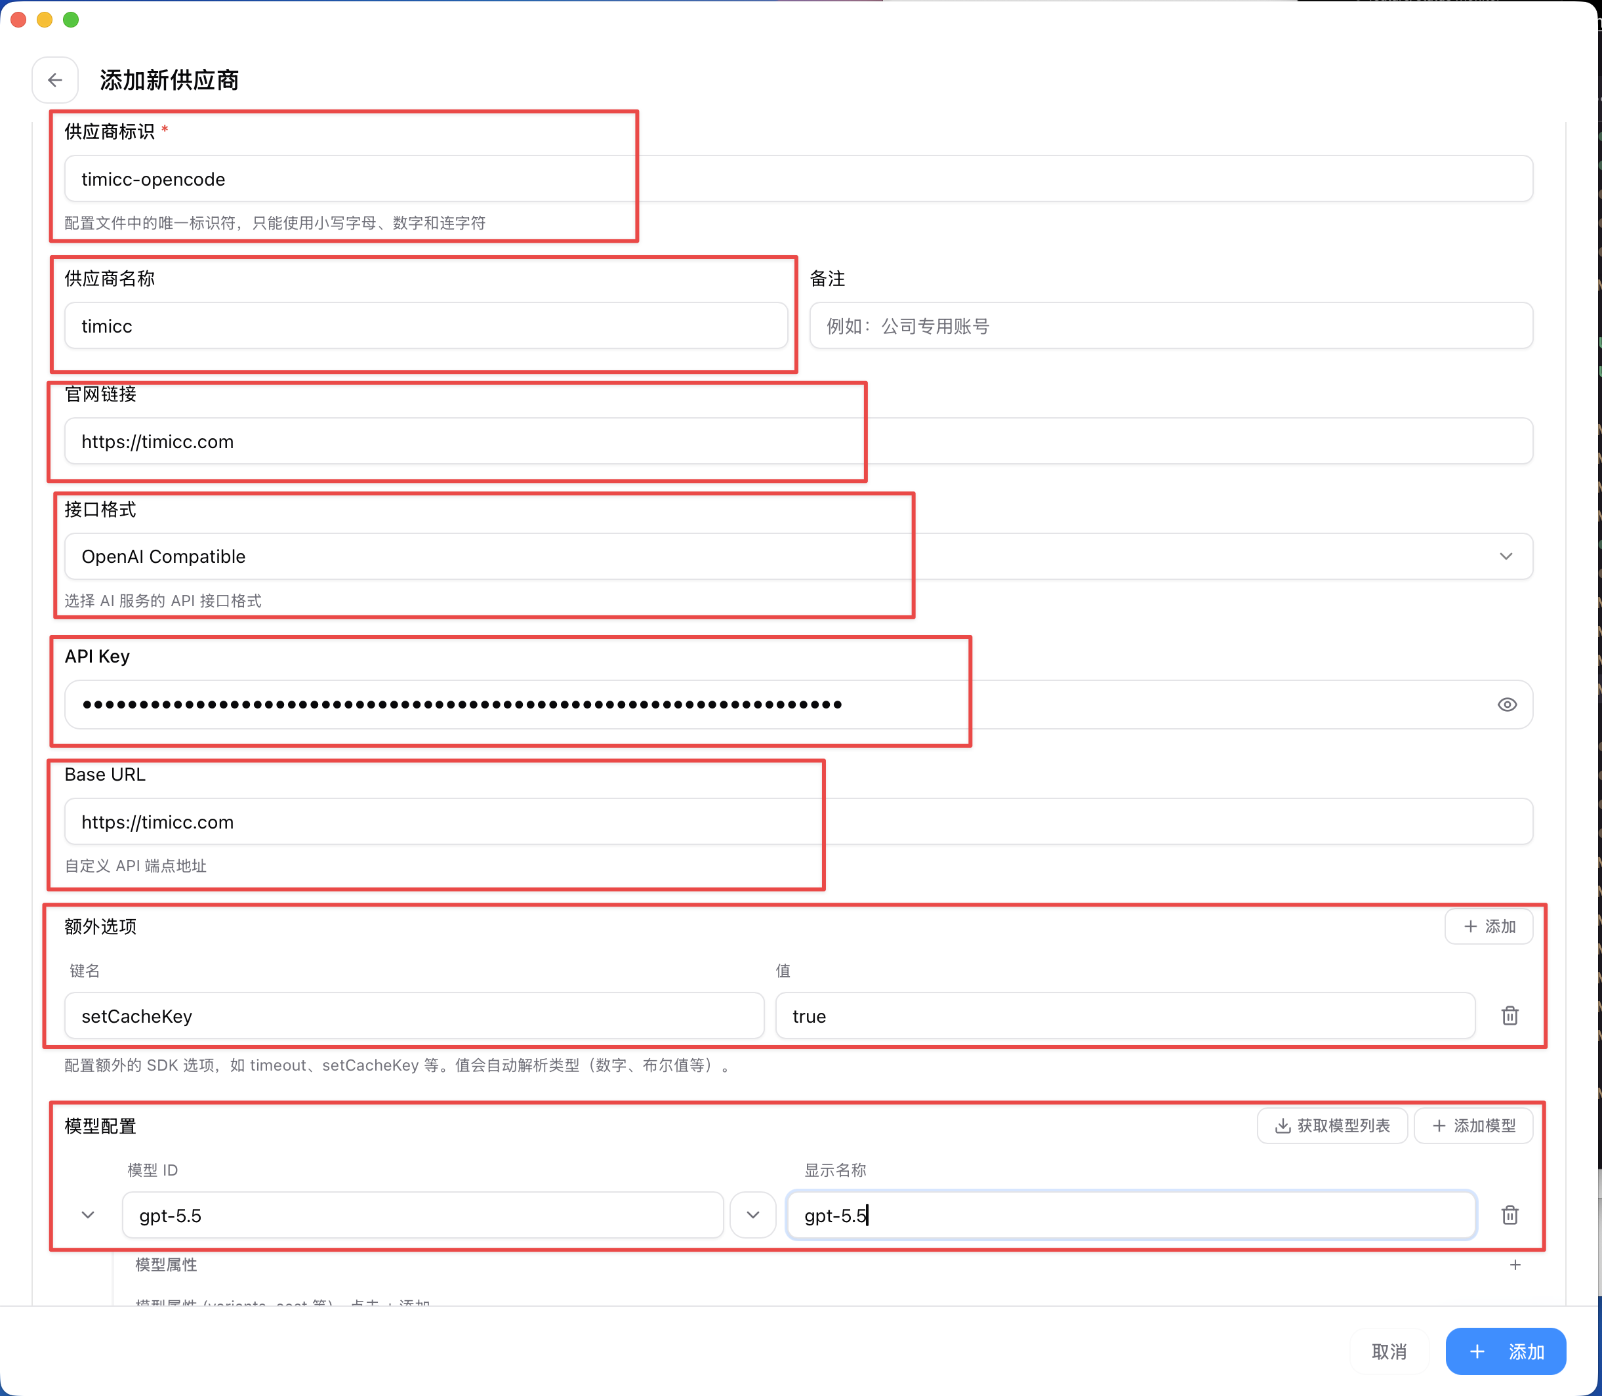The width and height of the screenshot is (1602, 1396).
Task: Click 添加 button in 额外选项 section
Action: point(1489,926)
